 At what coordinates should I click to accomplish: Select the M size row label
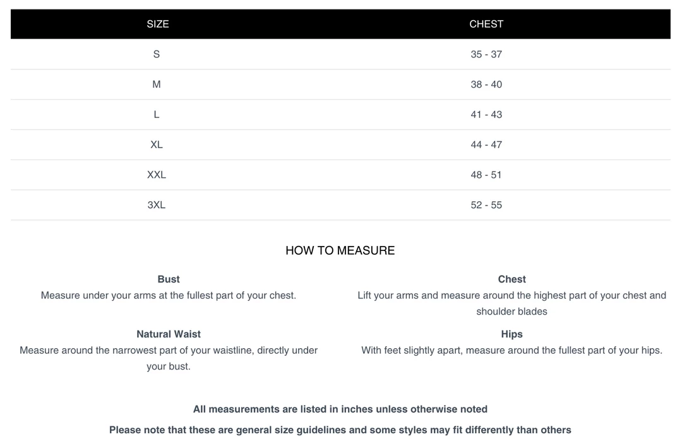click(x=157, y=85)
